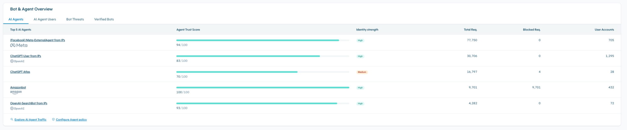
Task: Click the OpenAI logo under OpenAI-SearchBot
Action: pos(17,108)
